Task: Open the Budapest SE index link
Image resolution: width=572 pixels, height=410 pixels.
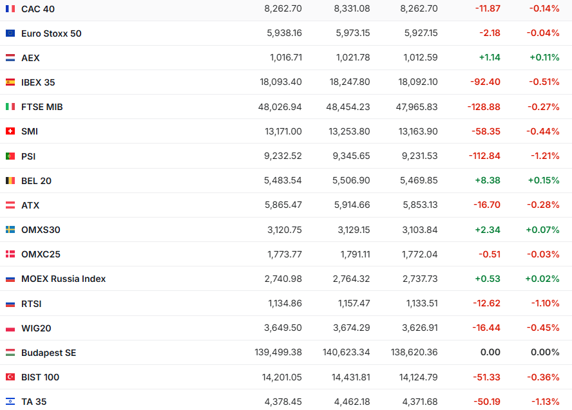Action: tap(48, 353)
